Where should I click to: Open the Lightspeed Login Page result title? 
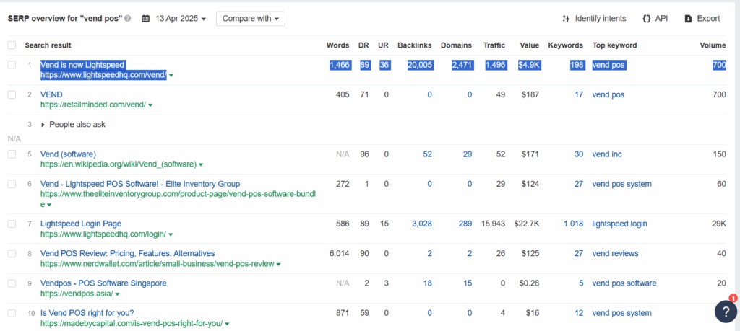[x=81, y=224]
